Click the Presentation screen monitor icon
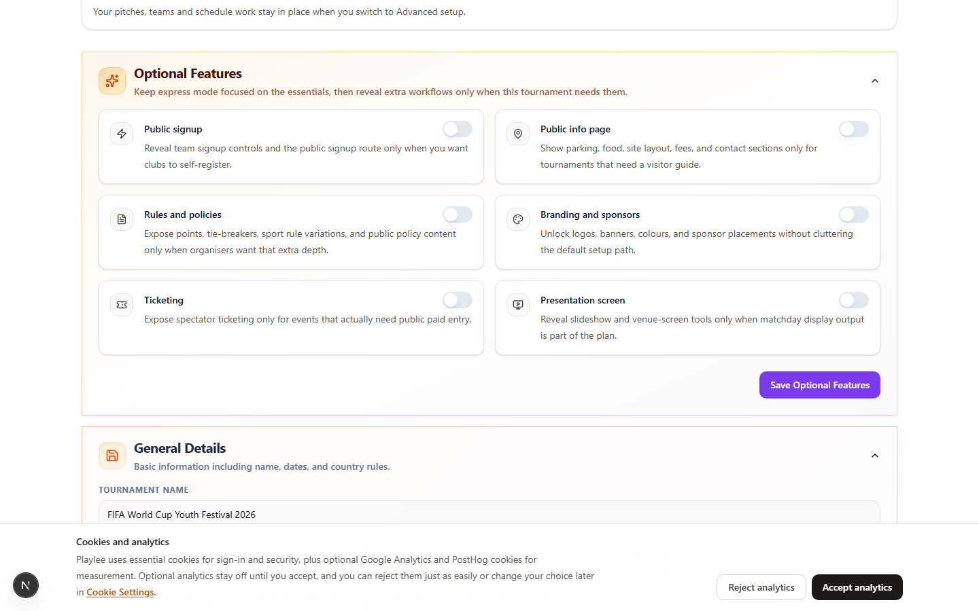Screen dimensions: 979x611 (518, 305)
